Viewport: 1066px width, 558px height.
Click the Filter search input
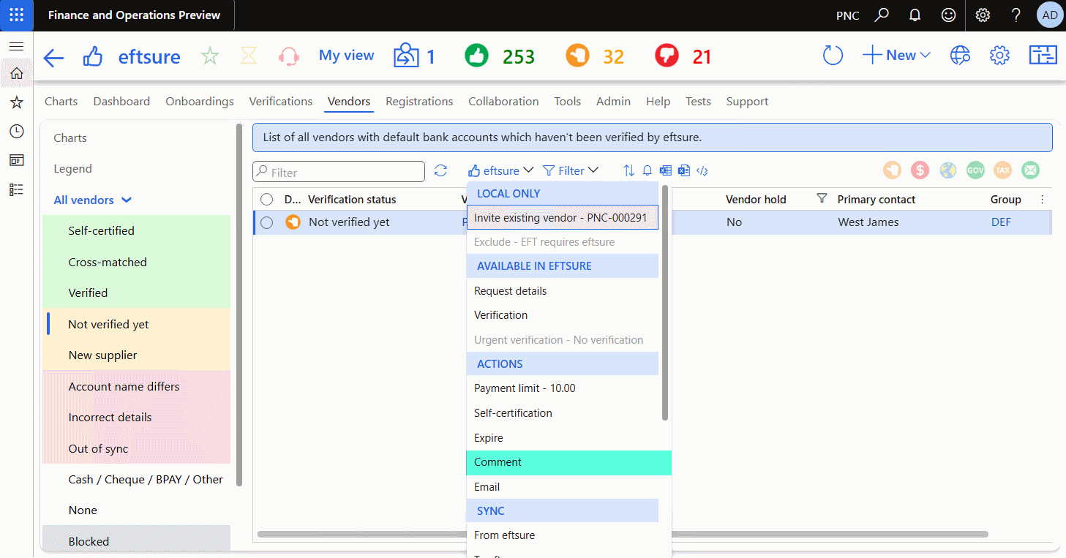tap(339, 172)
